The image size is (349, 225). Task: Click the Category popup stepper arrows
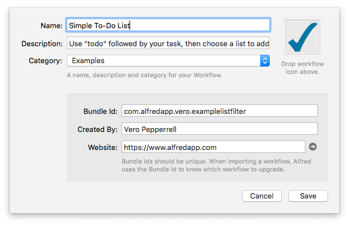[x=265, y=60]
